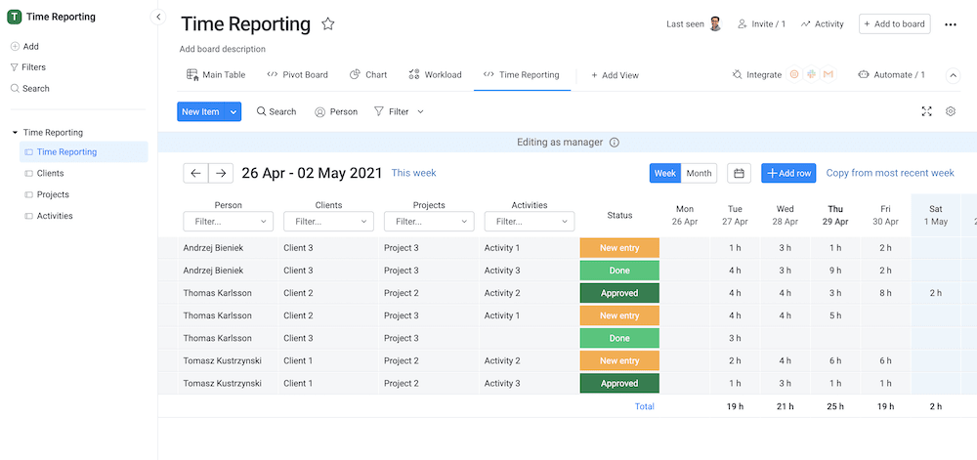Screen dimensions: 977x460
Task: Enter fullscreen view with the expand icon
Action: pos(926,111)
